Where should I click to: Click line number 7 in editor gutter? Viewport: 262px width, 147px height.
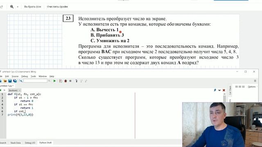coord(2,115)
